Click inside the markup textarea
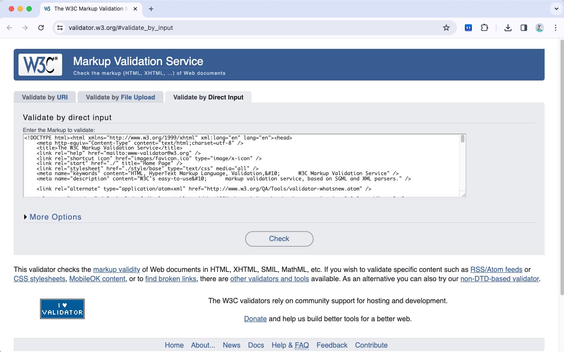 point(245,165)
